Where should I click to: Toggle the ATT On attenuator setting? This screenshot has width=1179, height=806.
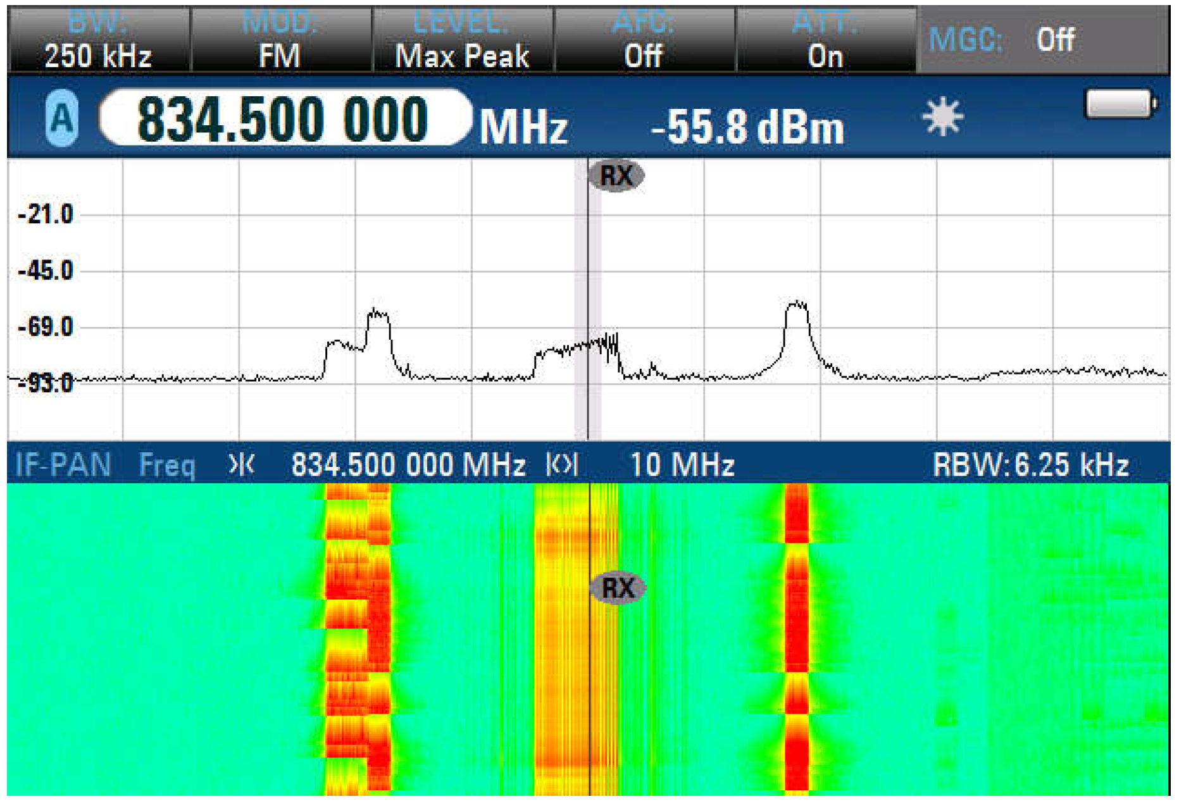(825, 40)
